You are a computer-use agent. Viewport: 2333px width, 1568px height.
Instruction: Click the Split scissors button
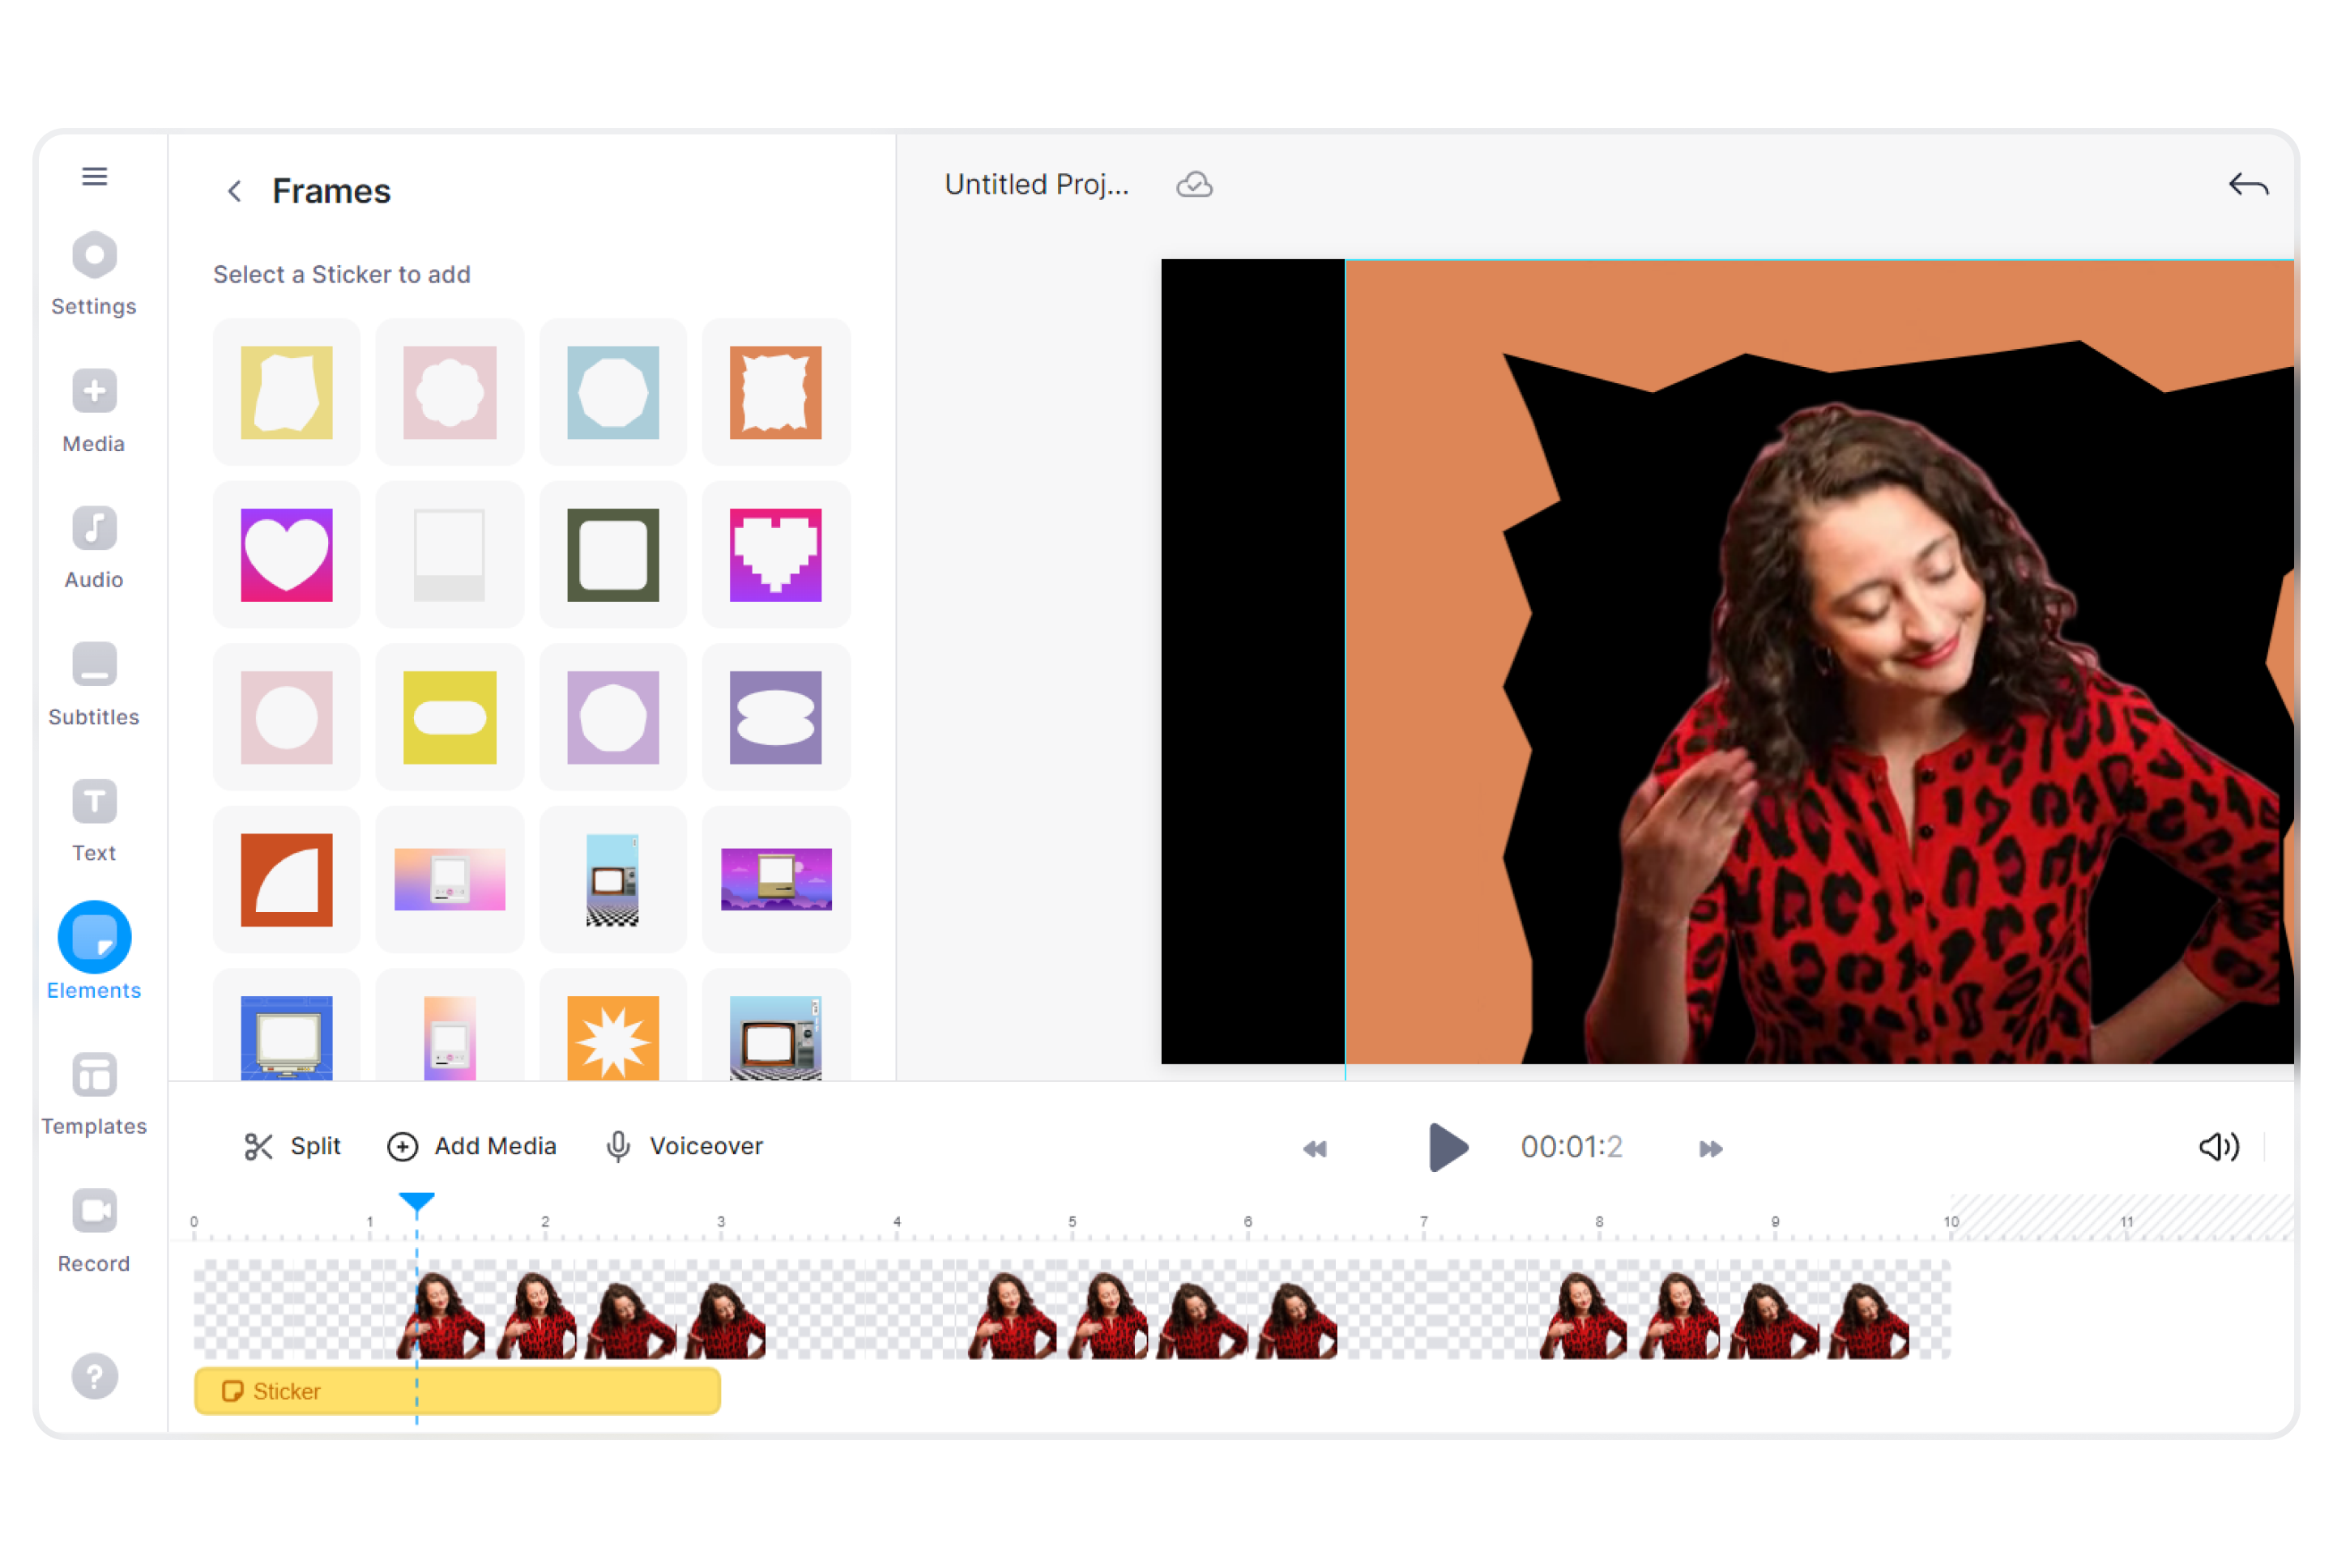pos(292,1146)
